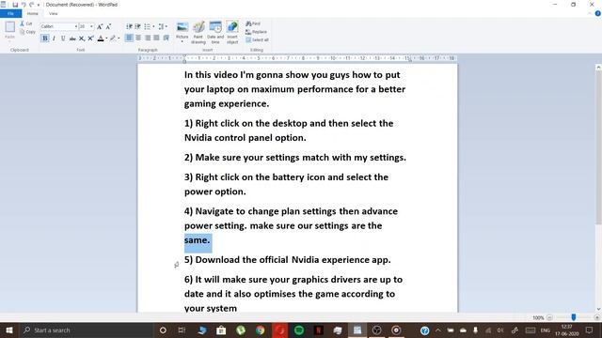Insert a Paint drawing

198,33
